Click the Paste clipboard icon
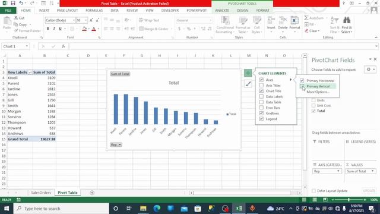This screenshot has height=214, width=380. coord(7,21)
